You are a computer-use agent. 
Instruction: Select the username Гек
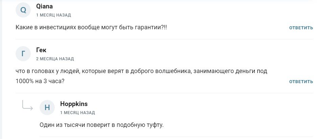pyautogui.click(x=41, y=50)
